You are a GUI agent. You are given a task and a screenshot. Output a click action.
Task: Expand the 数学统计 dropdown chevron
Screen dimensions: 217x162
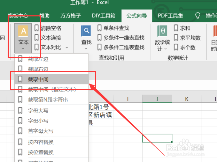click(x=165, y=49)
